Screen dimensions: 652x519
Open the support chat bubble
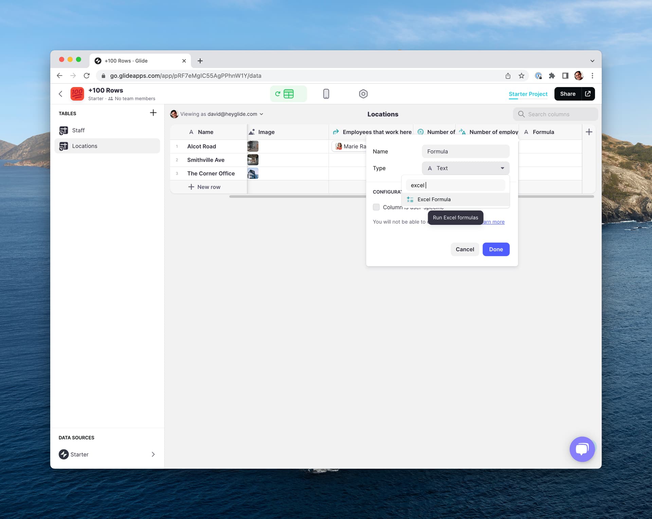(x=582, y=449)
